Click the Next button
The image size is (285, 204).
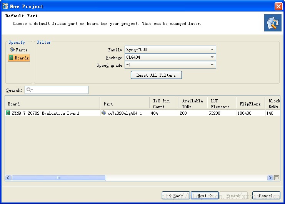(x=205, y=196)
